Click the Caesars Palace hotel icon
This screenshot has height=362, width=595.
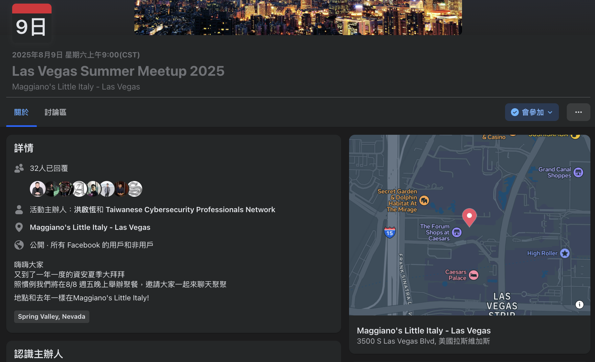474,275
